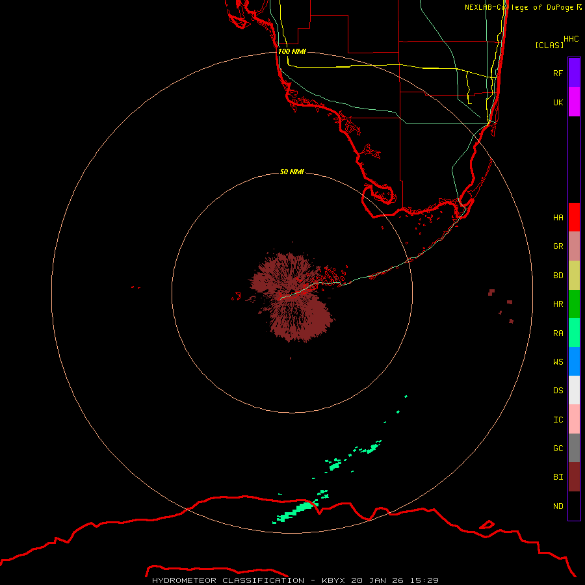Click the GC legend label
The width and height of the screenshot is (585, 585).
click(x=558, y=448)
